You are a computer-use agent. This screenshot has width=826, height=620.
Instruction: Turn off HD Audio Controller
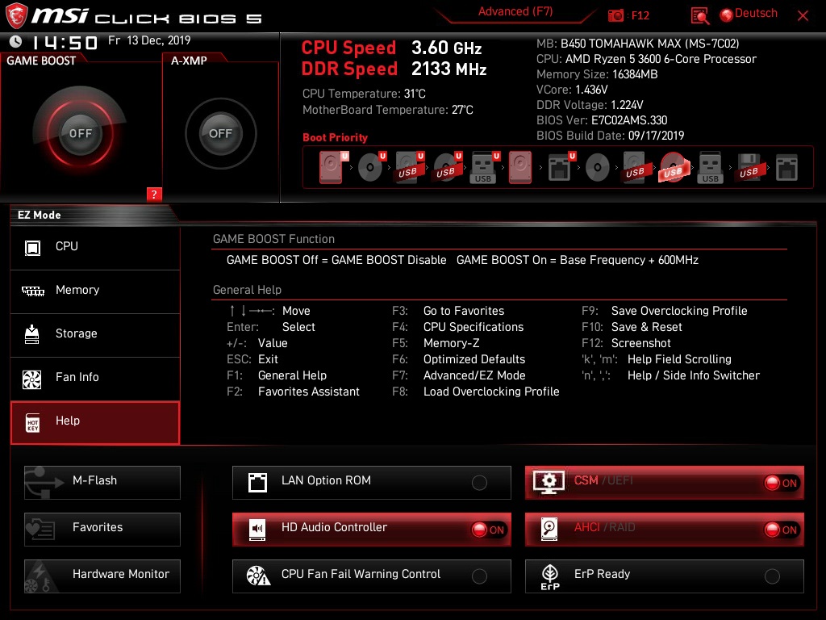tap(371, 530)
